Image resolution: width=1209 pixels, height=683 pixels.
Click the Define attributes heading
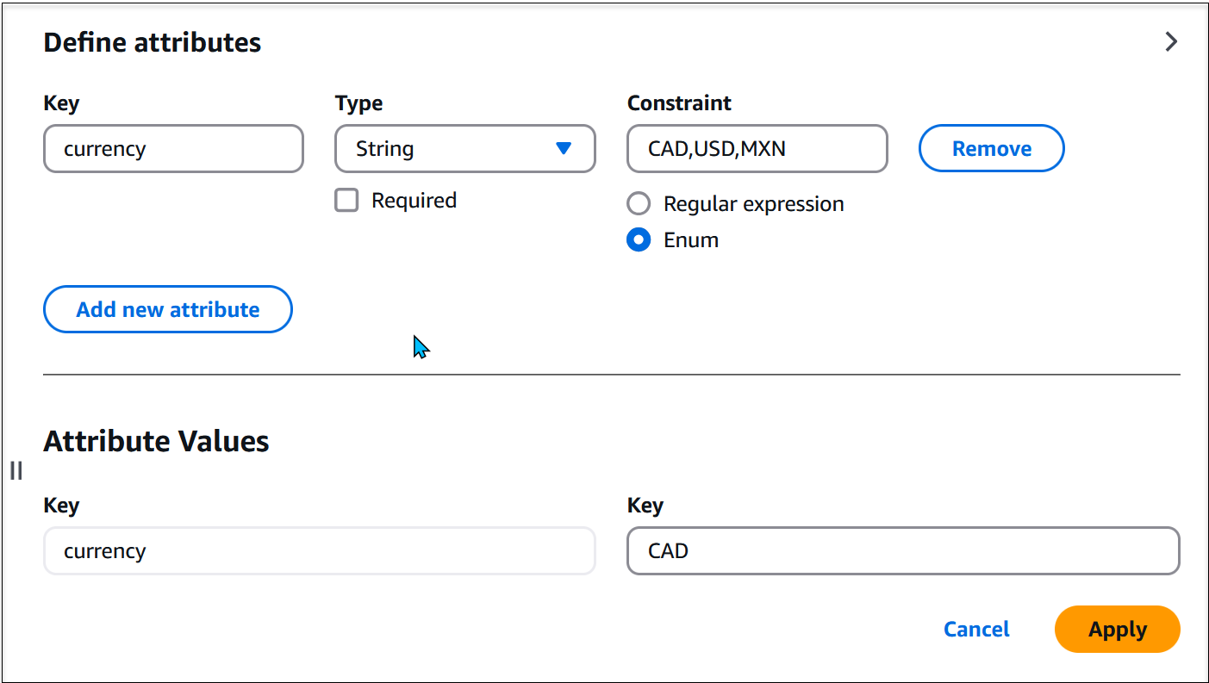(x=152, y=41)
